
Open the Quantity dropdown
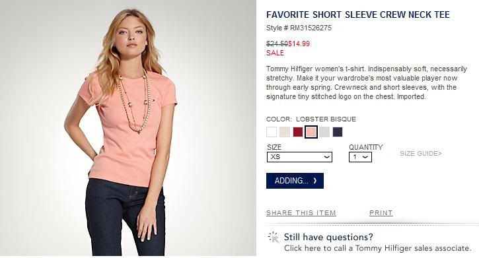(x=360, y=157)
